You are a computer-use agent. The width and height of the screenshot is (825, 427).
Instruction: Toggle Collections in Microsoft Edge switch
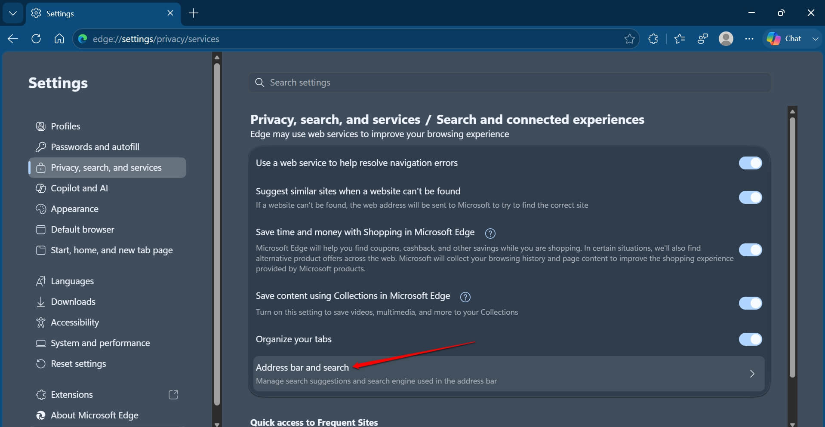click(750, 303)
